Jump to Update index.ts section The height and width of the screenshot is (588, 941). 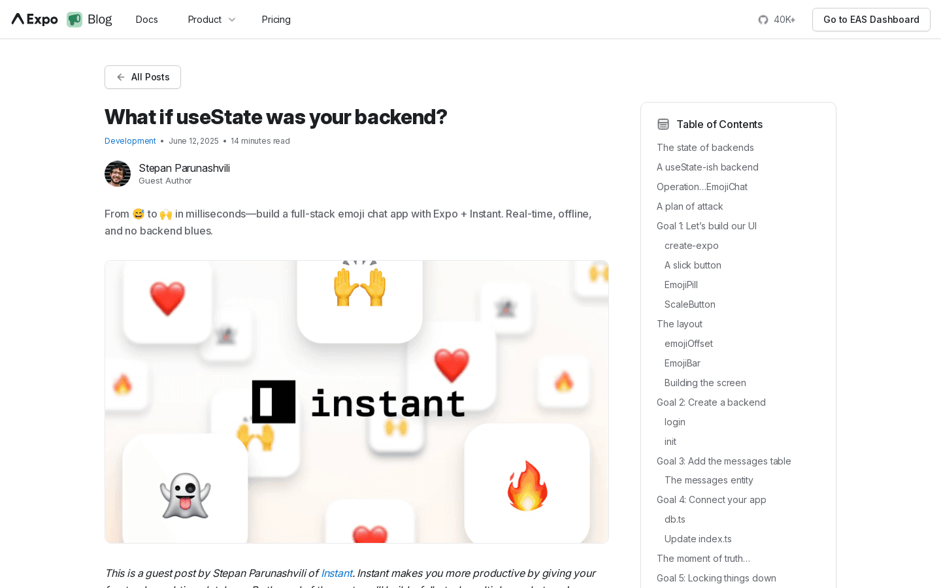[698, 539]
